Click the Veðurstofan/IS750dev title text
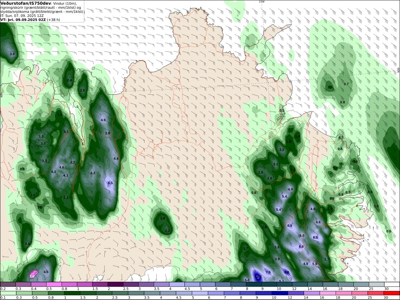Screen dimensions: 400x300 click(26, 3)
